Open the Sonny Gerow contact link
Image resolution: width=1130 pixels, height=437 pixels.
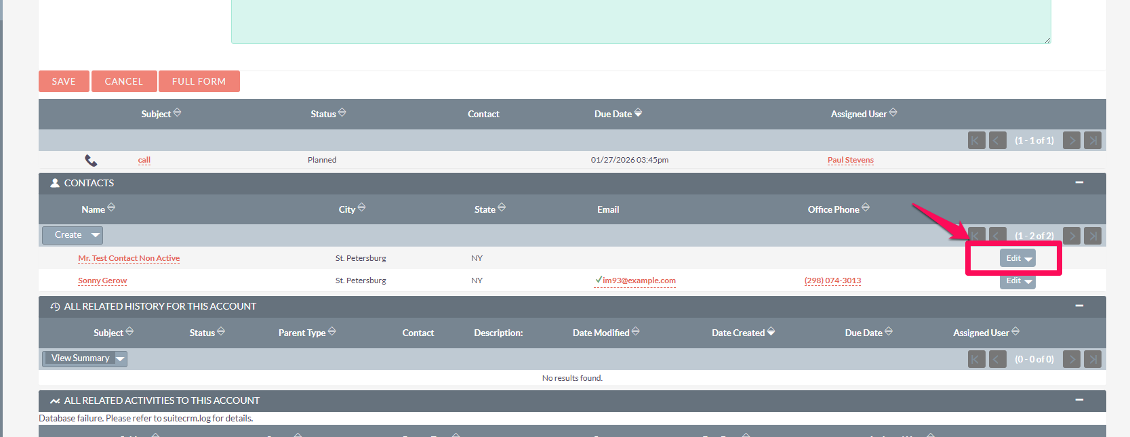pos(102,280)
